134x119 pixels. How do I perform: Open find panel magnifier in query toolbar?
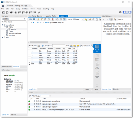click(x=94, y=19)
